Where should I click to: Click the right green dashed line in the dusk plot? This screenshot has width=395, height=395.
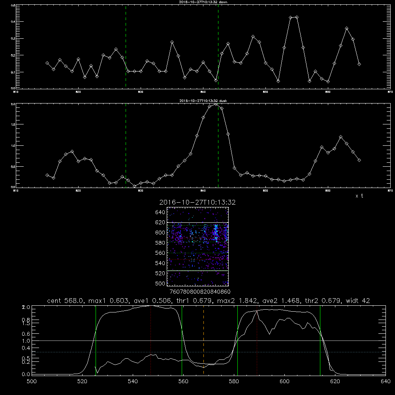click(218, 145)
